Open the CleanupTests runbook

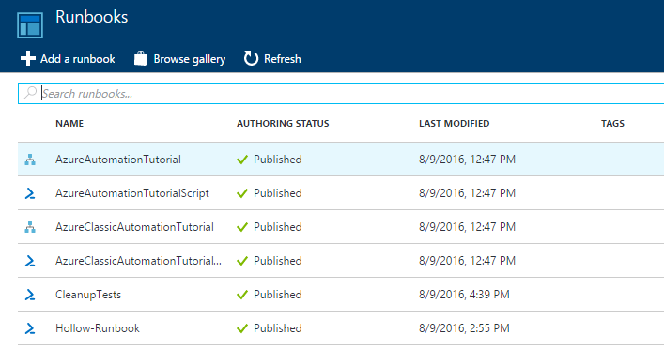pyautogui.click(x=88, y=295)
